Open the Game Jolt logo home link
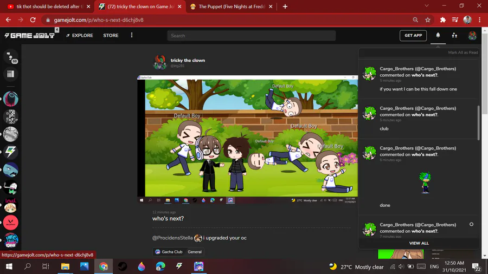The height and width of the screenshot is (274, 488). pyautogui.click(x=30, y=35)
